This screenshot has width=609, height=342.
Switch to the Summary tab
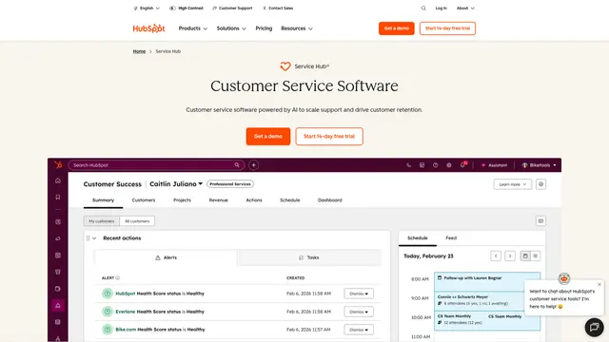(104, 200)
